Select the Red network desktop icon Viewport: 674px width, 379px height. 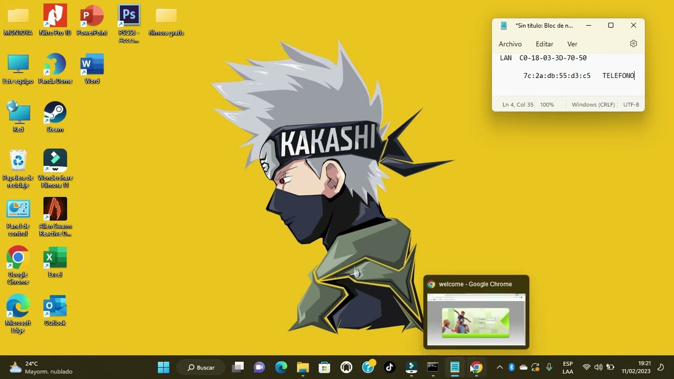(x=18, y=117)
